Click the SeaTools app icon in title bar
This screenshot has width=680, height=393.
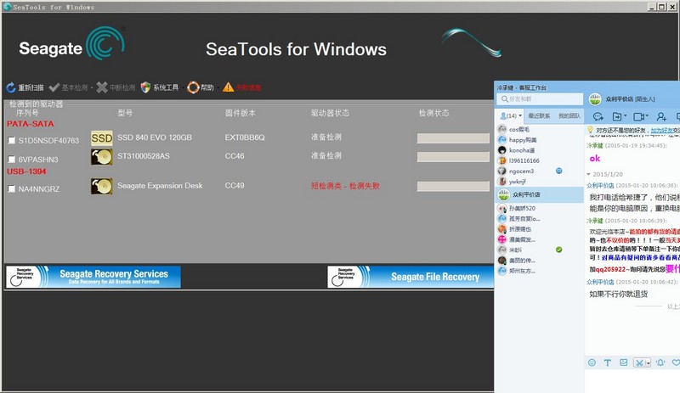click(x=7, y=7)
